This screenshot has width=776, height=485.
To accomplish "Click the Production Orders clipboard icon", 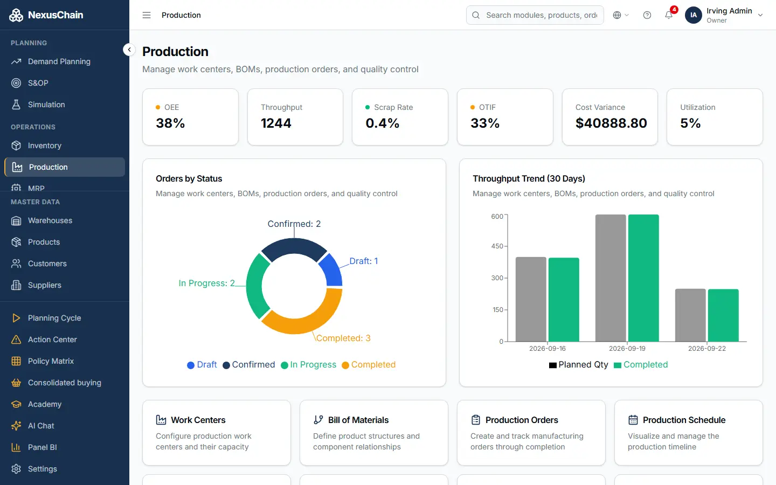I will pos(476,420).
